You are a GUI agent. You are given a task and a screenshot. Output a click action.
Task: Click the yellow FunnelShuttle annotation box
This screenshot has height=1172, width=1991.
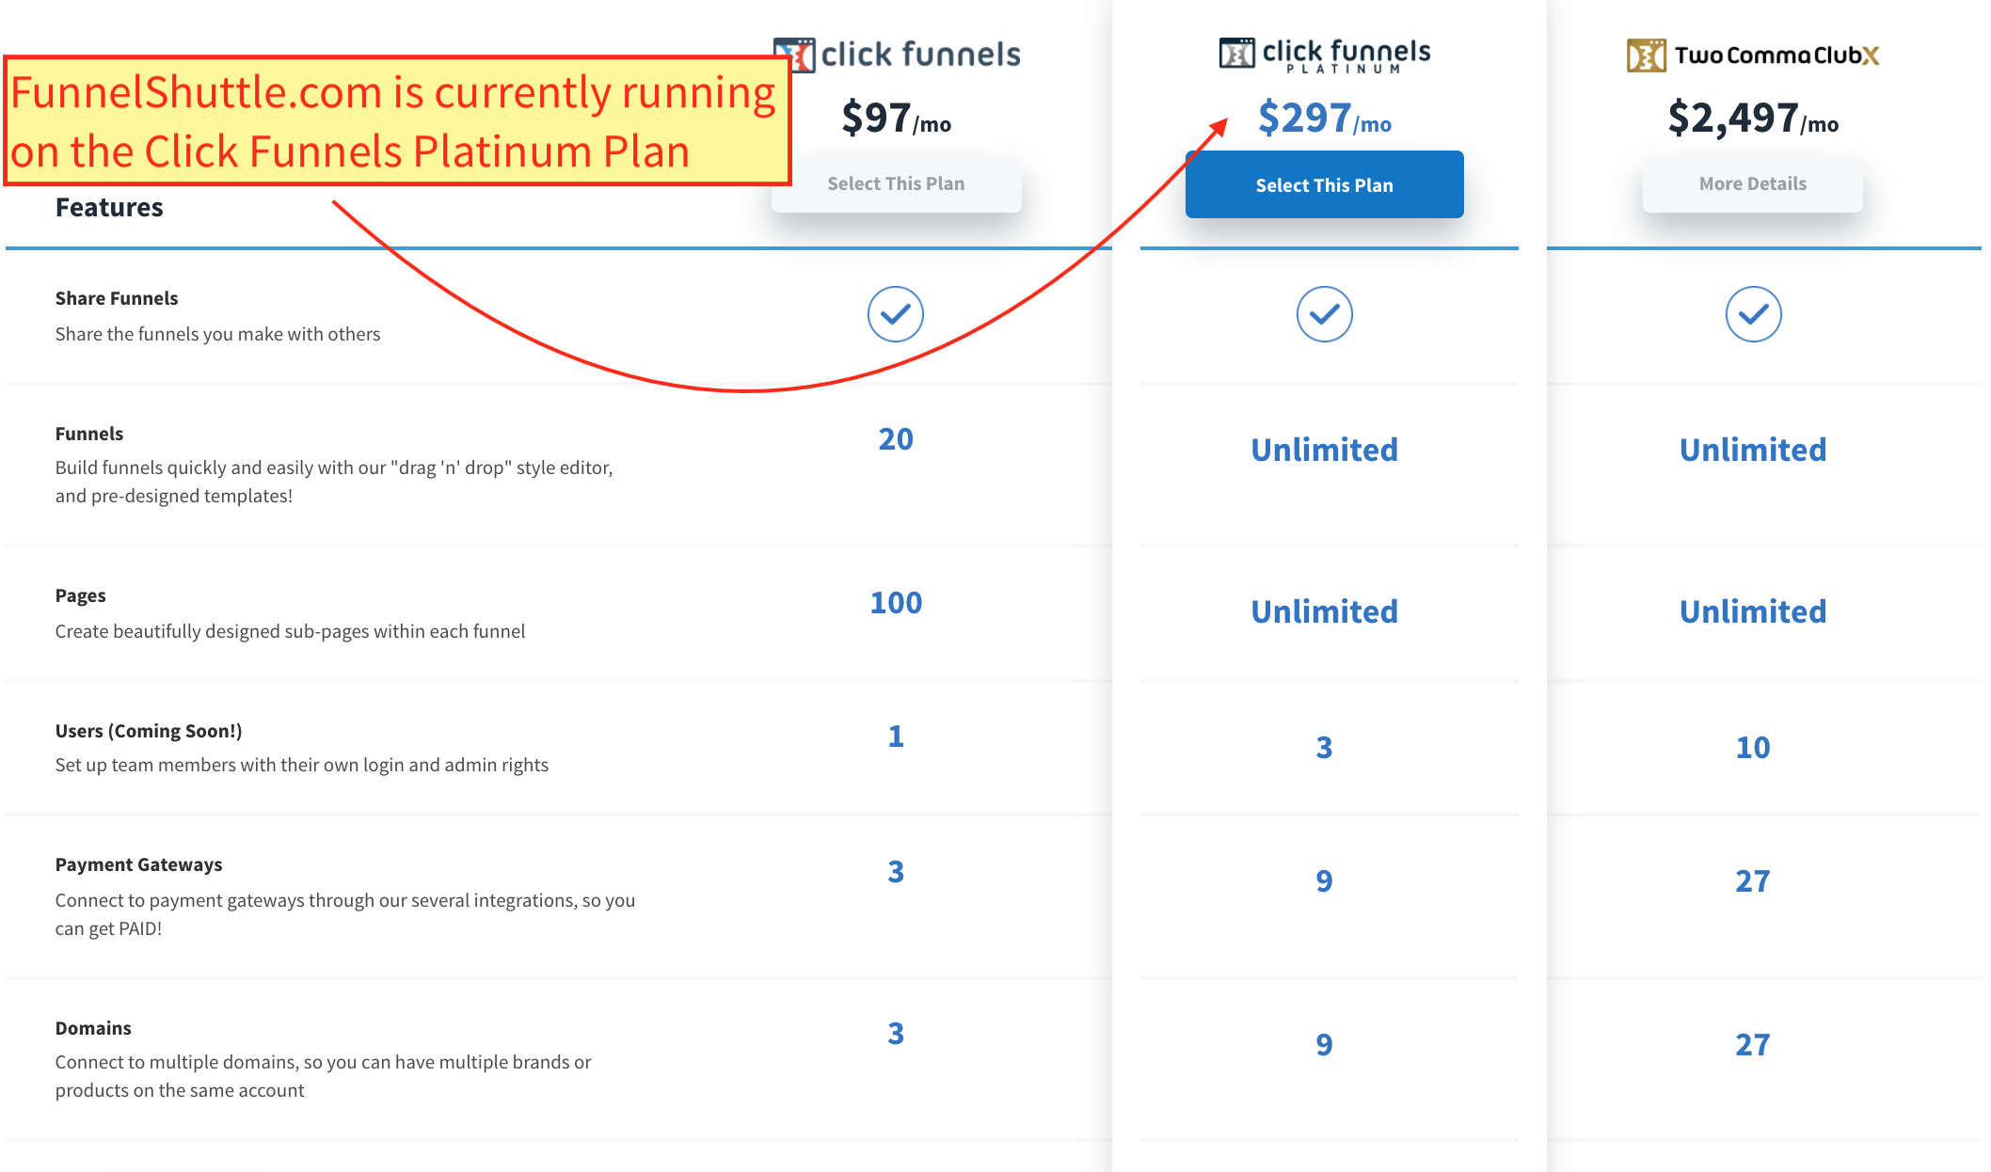click(x=395, y=121)
